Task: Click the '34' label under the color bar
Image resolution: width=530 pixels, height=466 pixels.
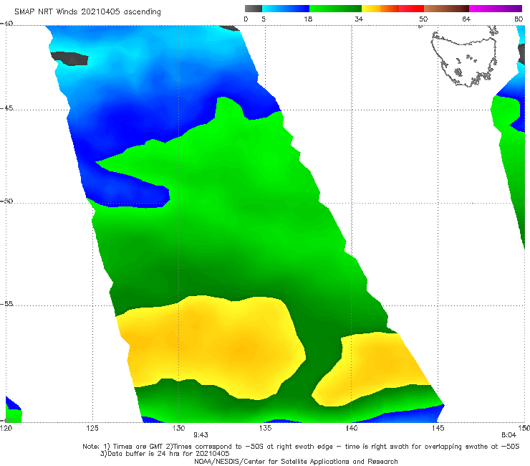Action: pos(359,19)
